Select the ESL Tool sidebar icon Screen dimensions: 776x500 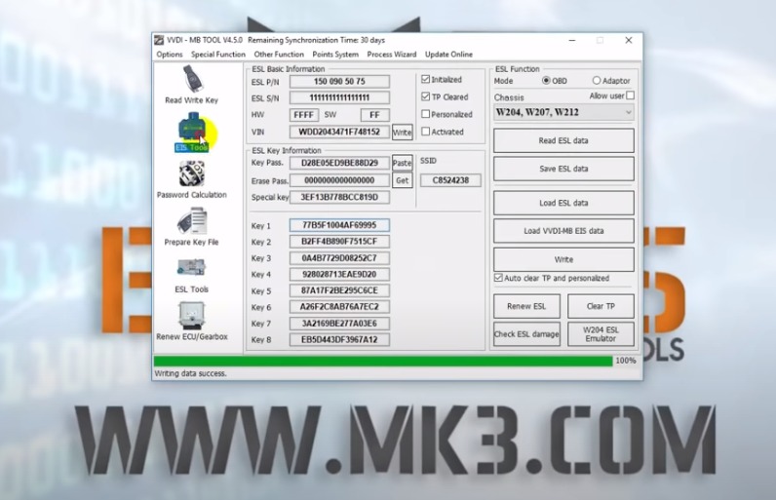point(191,130)
